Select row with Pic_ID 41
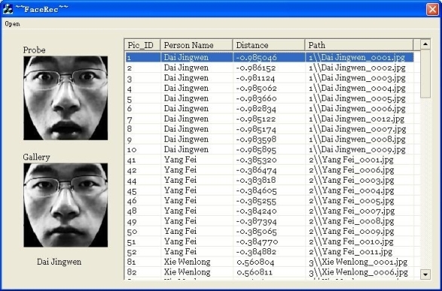This screenshot has width=442, height=291. point(270,160)
